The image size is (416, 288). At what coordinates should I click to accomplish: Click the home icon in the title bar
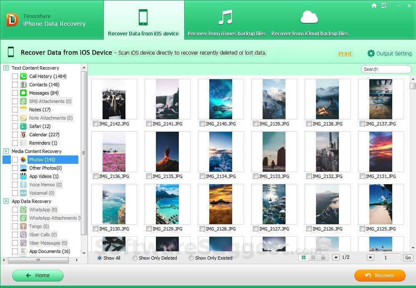(374, 6)
